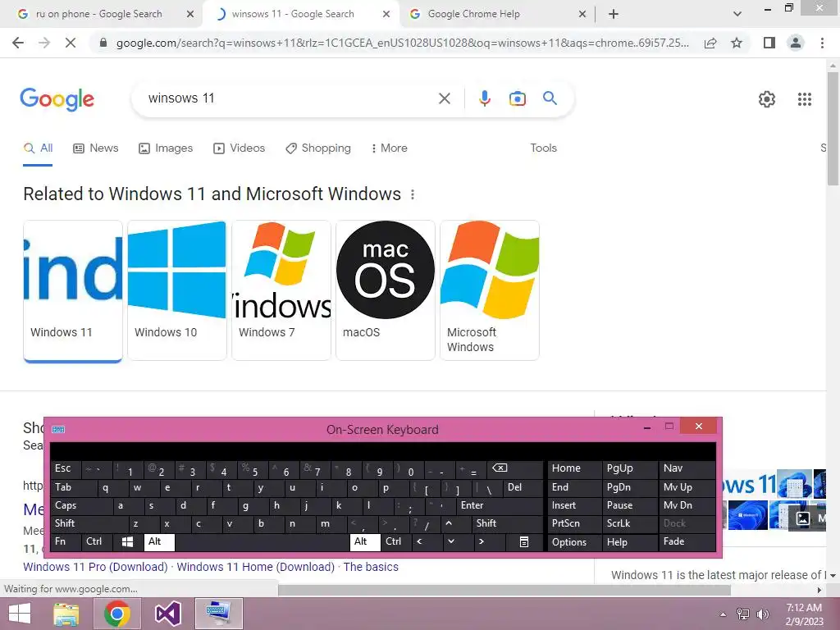840x630 pixels.
Task: Open Windows 11 Pro (Download) link
Action: point(95,568)
